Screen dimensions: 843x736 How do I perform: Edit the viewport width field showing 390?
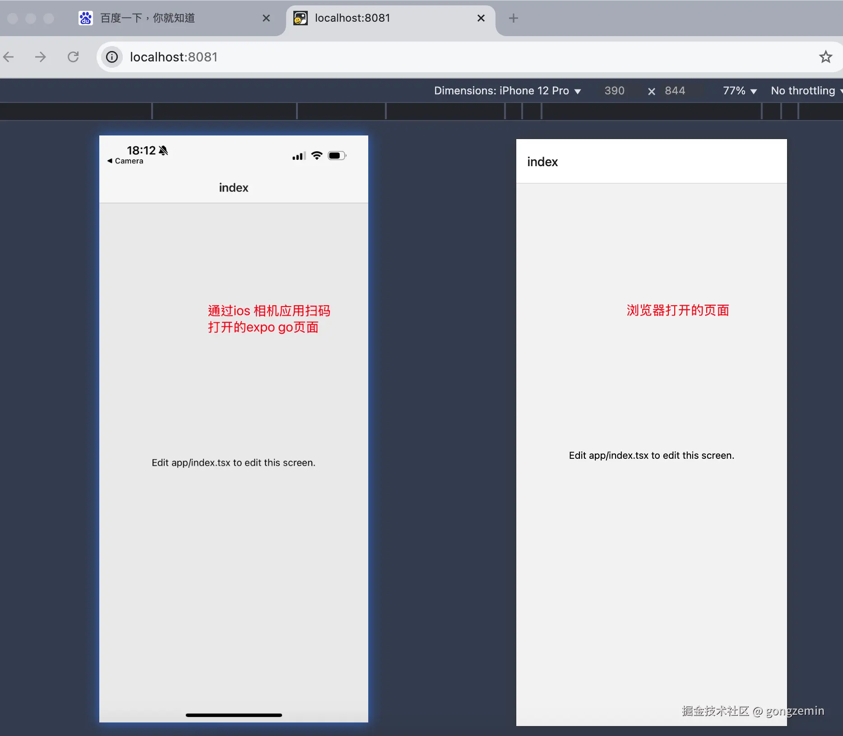click(x=614, y=91)
